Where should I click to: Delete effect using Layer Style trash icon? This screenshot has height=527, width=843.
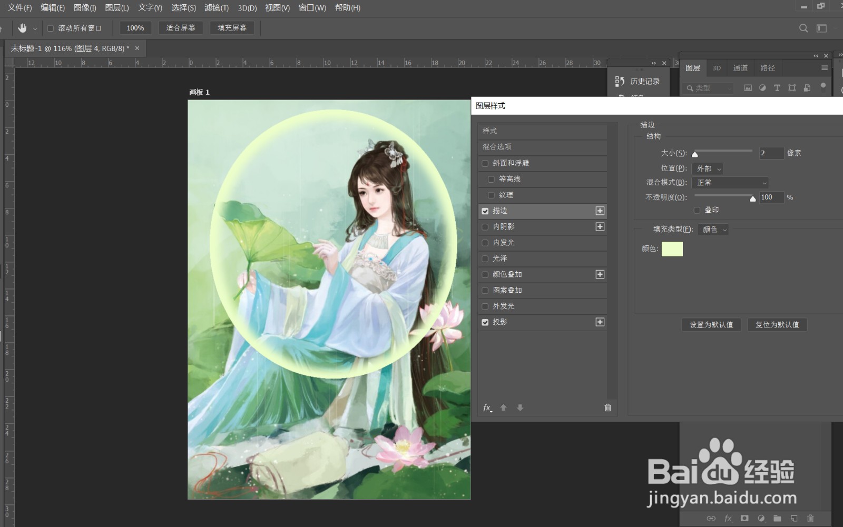tap(607, 407)
